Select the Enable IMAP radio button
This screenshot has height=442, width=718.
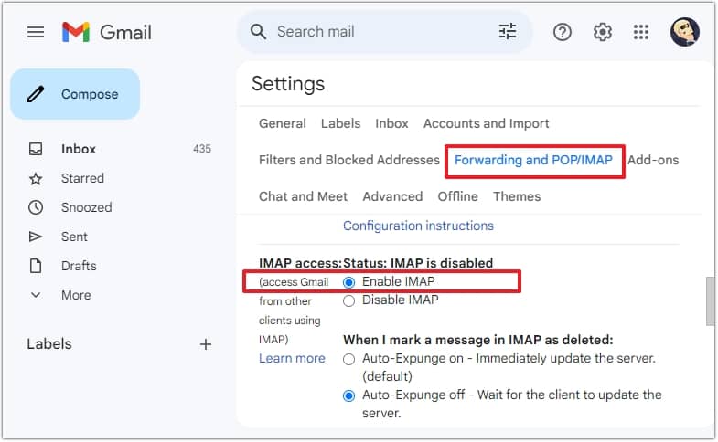(348, 282)
